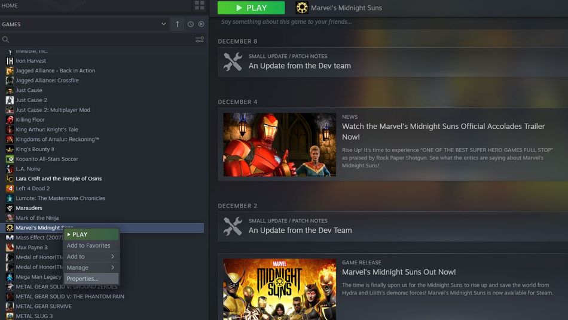Click the ready-to-play circle icon
The height and width of the screenshot is (320, 568).
pyautogui.click(x=201, y=24)
